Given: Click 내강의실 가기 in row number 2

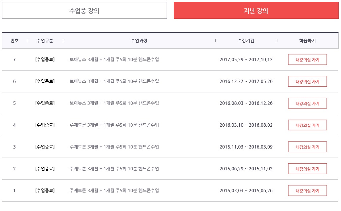Looking at the screenshot, I should pos(307,169).
